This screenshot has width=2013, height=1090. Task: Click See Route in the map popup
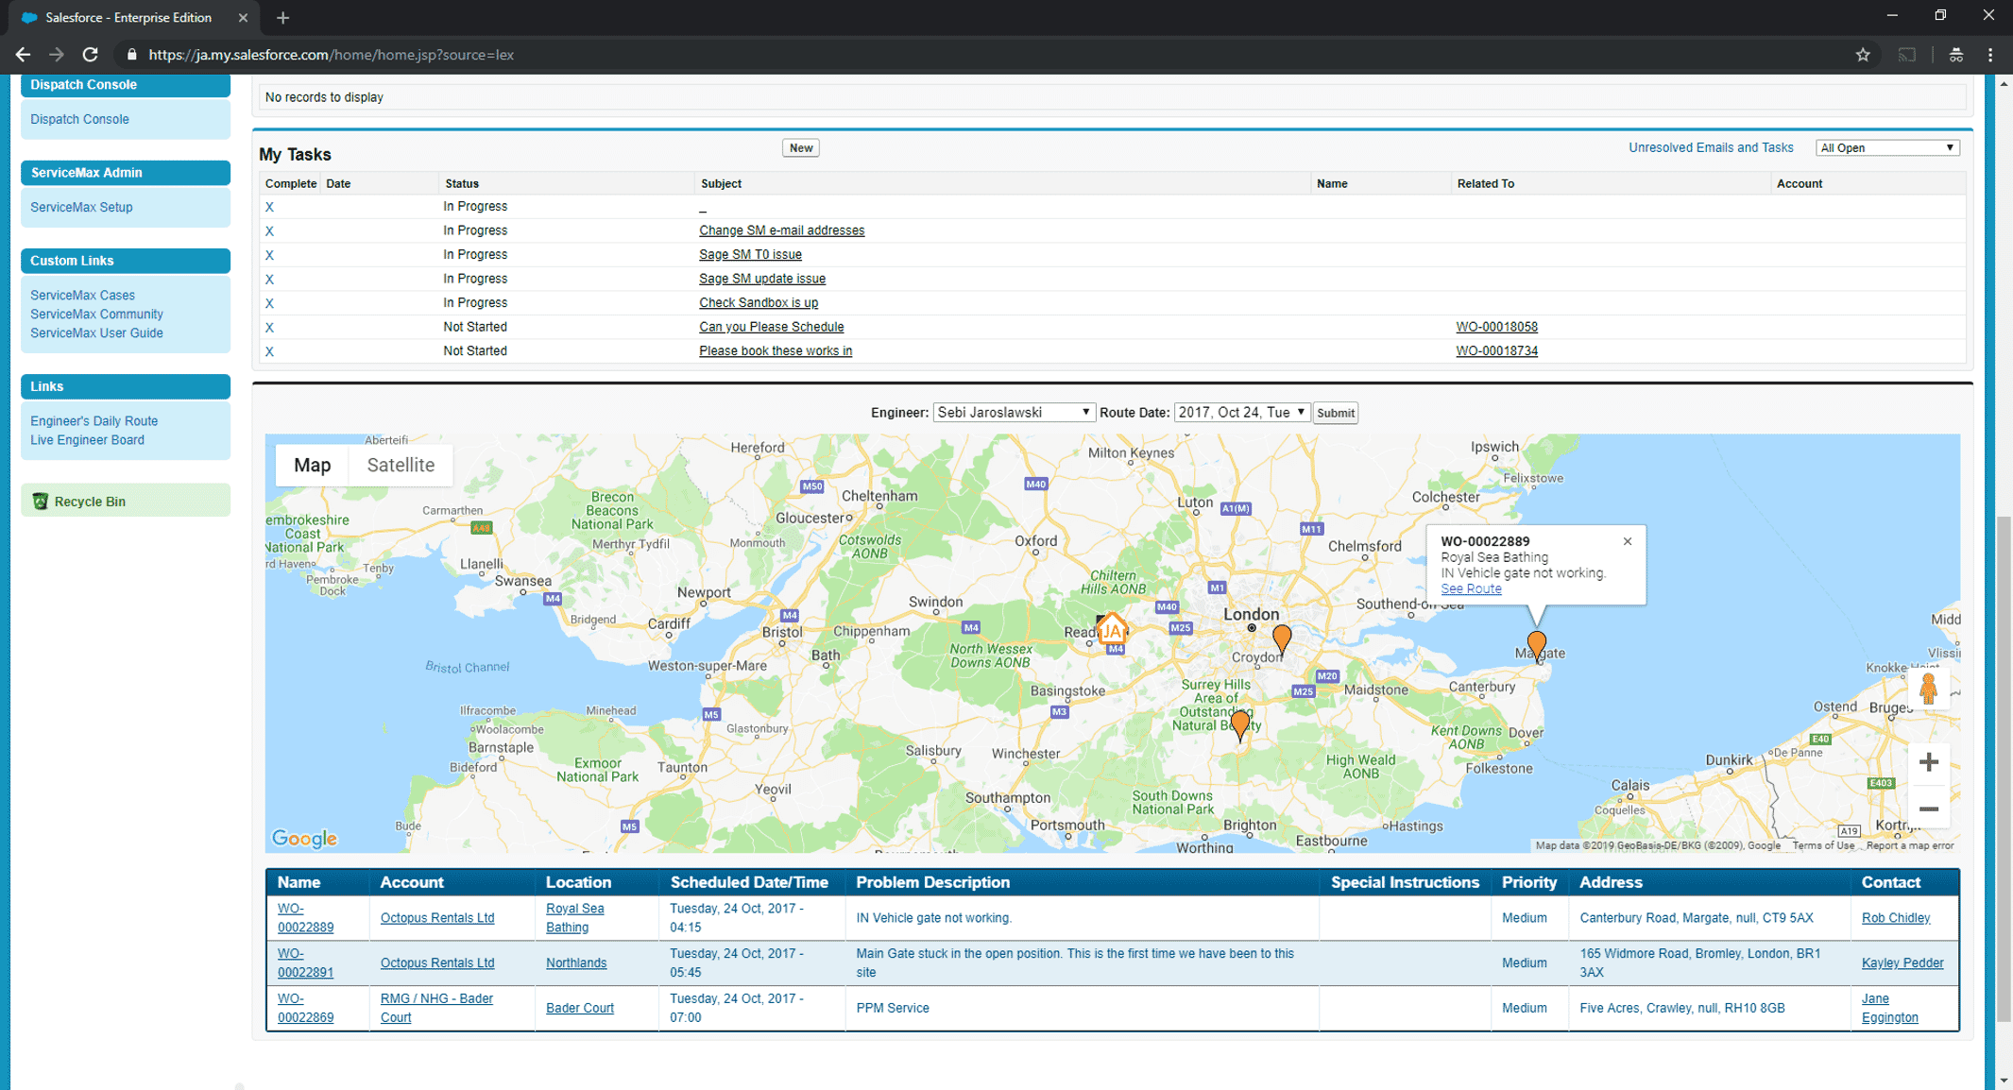pyautogui.click(x=1470, y=588)
